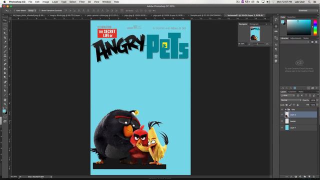
Task: Click Add layer mask icon
Action: tap(295, 176)
